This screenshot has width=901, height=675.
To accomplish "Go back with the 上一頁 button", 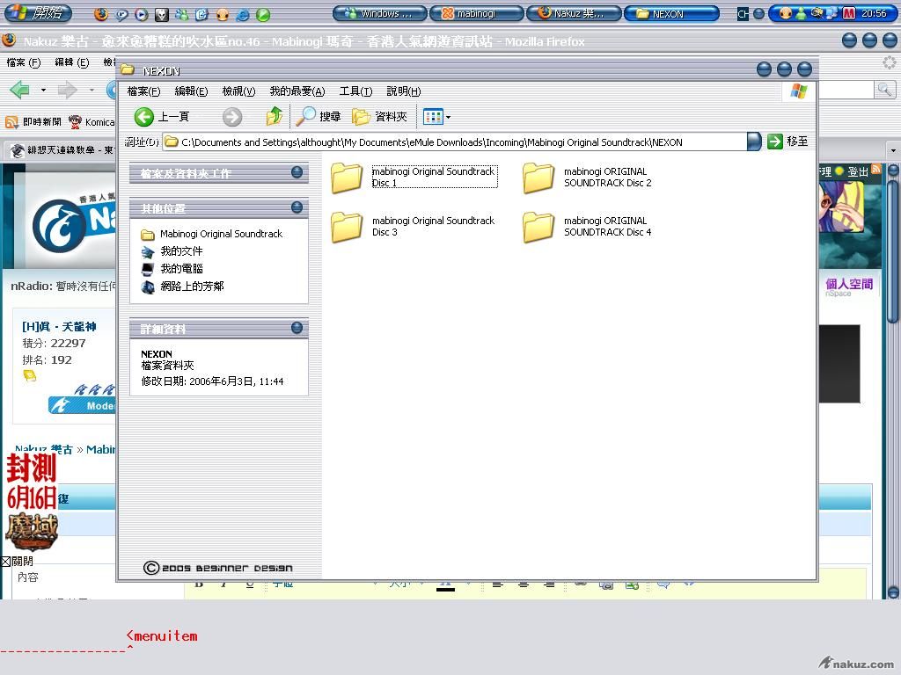I will coord(162,117).
